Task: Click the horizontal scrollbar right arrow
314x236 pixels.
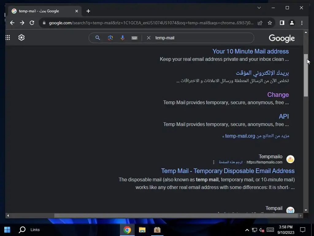Action: pos(301,216)
